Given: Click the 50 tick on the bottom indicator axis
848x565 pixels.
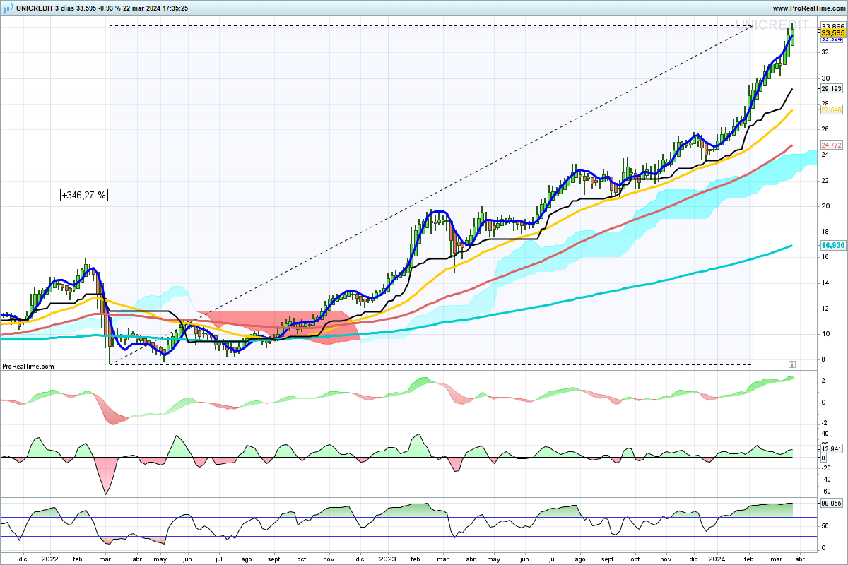Looking at the screenshot, I should (x=825, y=527).
